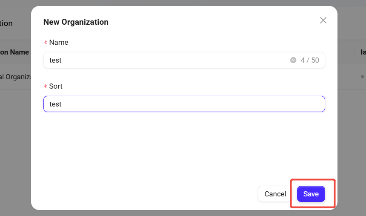
Task: Click the Name field label
Action: 59,42
